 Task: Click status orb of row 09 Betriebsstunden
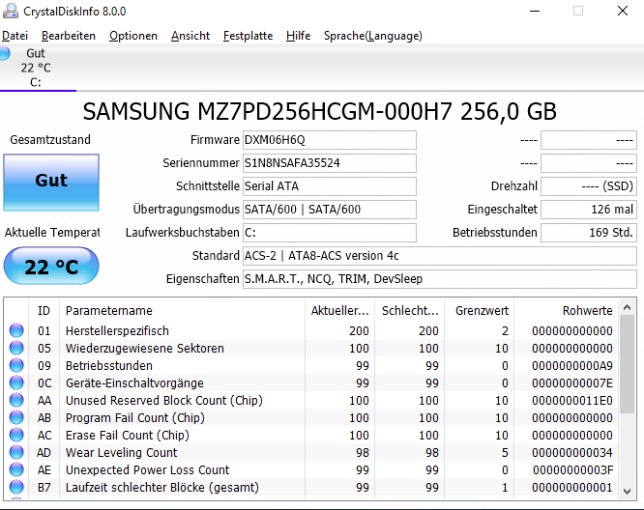tap(16, 365)
